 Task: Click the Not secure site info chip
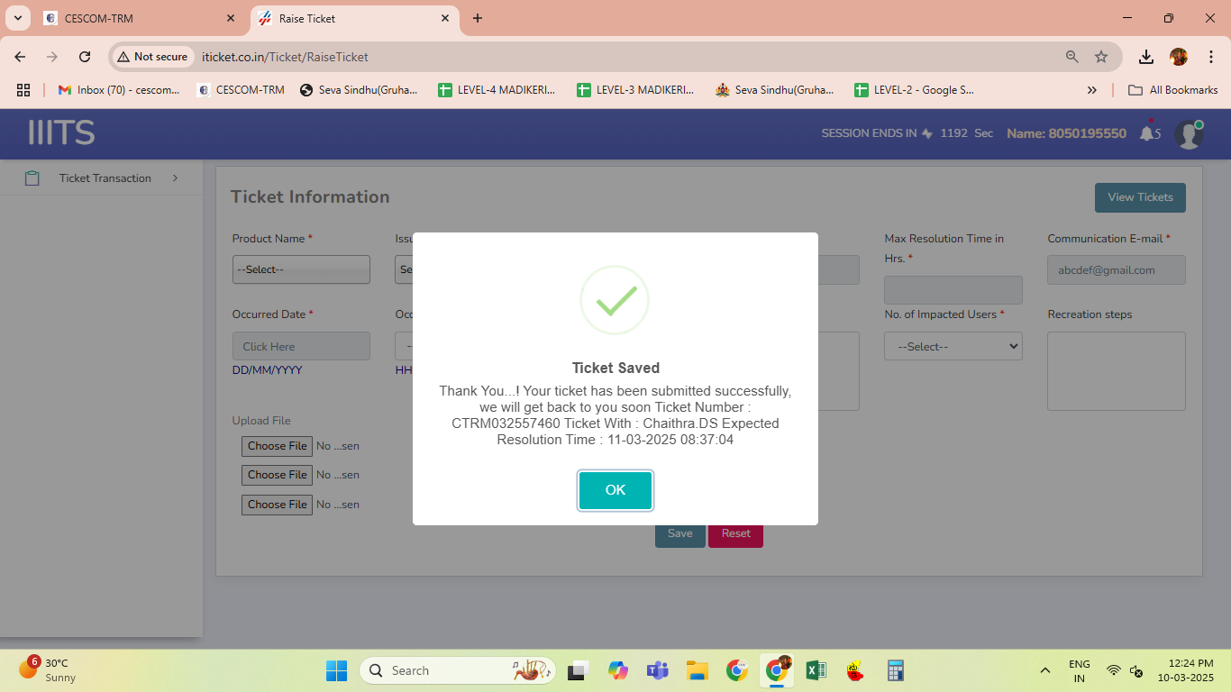pyautogui.click(x=152, y=57)
